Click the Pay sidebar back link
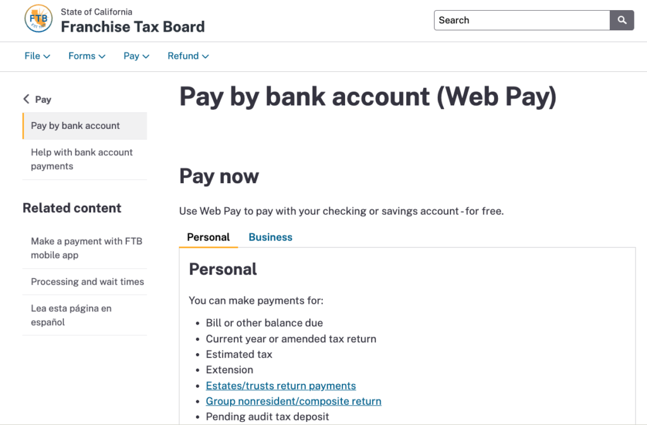 click(43, 99)
